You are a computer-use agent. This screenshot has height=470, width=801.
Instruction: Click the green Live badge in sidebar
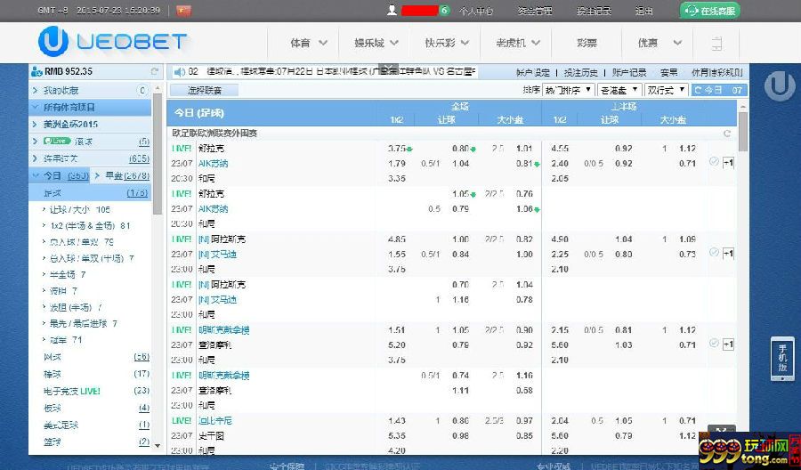point(57,141)
